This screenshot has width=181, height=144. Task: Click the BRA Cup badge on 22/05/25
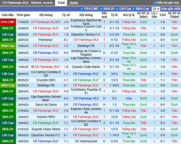coord(8,46)
